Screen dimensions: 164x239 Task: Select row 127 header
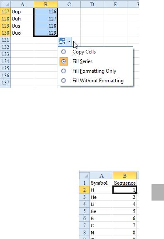pyautogui.click(x=5, y=12)
